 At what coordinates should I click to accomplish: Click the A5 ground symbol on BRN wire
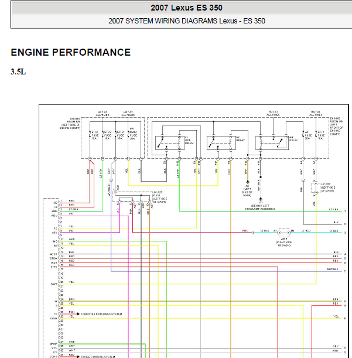248,182
